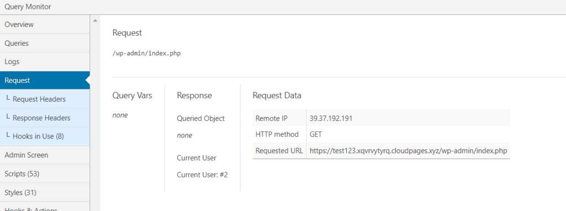Click the sidebar scroll-up arrow

[x=95, y=21]
